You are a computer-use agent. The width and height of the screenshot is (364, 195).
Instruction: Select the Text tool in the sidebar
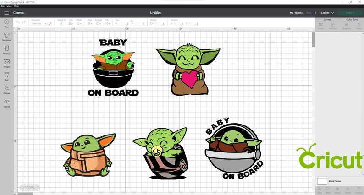[x=6, y=76]
